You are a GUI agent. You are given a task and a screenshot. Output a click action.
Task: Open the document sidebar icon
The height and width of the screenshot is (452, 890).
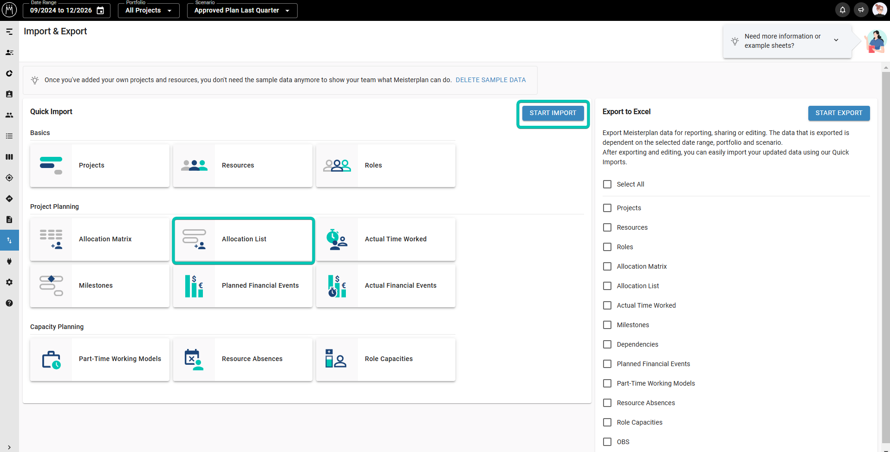(x=9, y=220)
